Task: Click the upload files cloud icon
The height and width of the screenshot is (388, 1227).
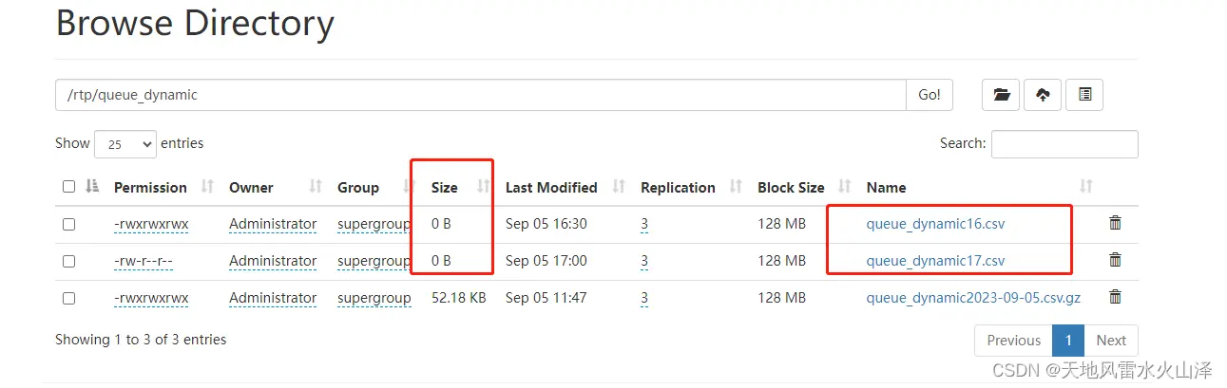Action: (x=1043, y=94)
